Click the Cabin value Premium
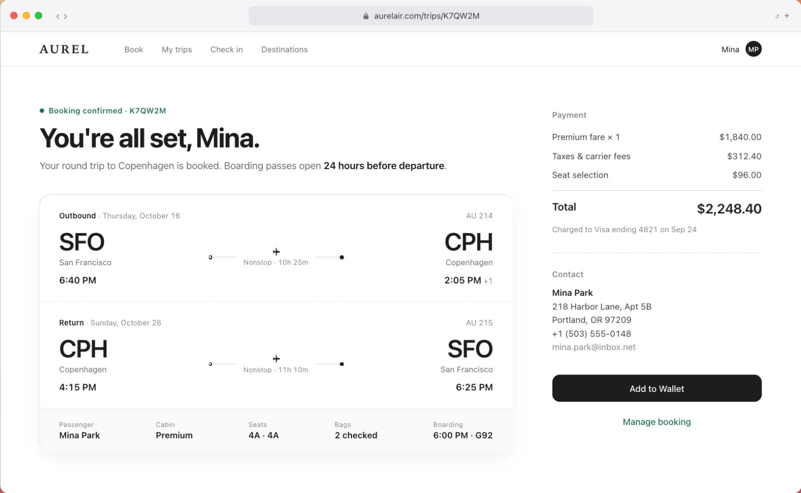This screenshot has height=493, width=801. click(174, 435)
